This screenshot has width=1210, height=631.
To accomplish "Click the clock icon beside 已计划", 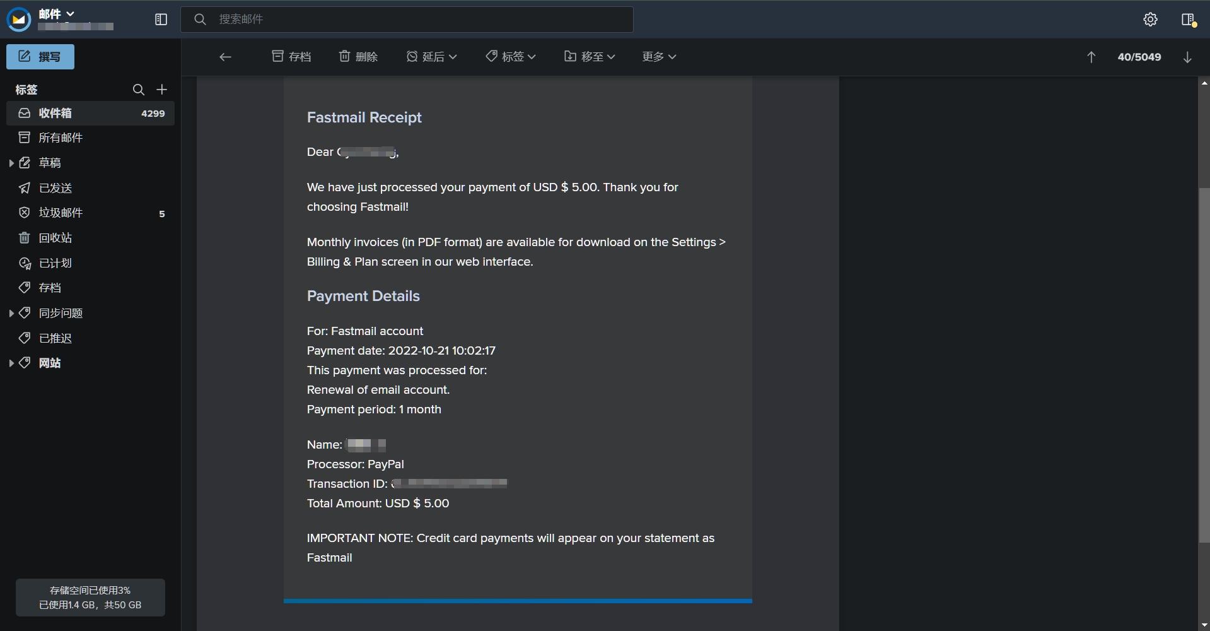I will 25,263.
